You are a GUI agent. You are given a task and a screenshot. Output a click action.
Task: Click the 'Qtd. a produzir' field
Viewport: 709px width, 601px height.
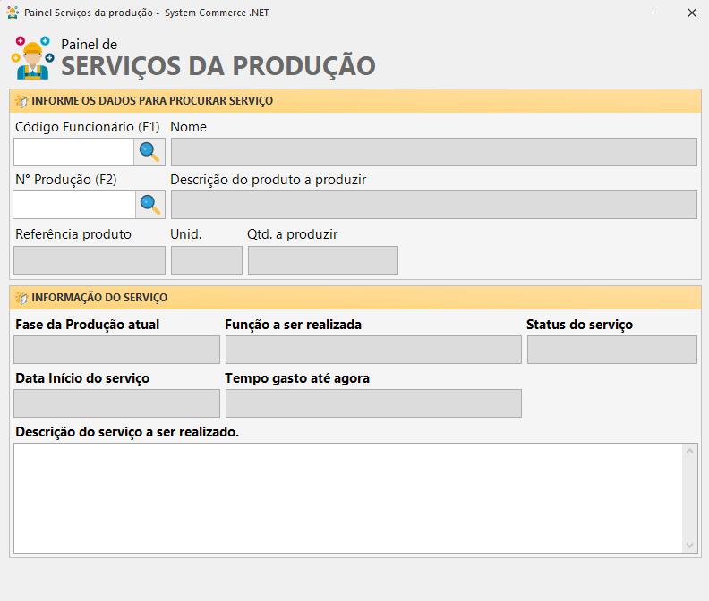coord(322,260)
